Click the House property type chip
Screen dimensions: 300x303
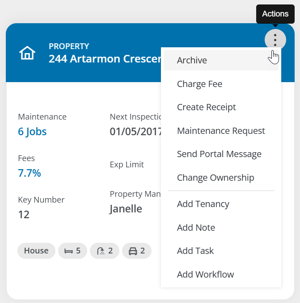pos(36,251)
